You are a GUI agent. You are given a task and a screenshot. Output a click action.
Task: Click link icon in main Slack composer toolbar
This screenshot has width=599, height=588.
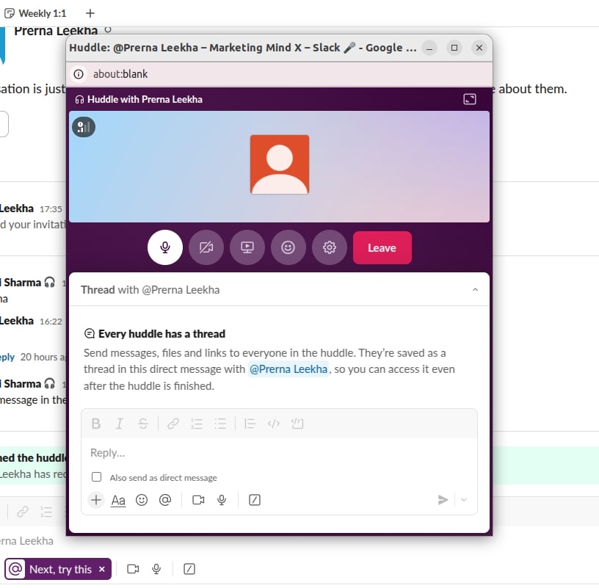point(23,512)
